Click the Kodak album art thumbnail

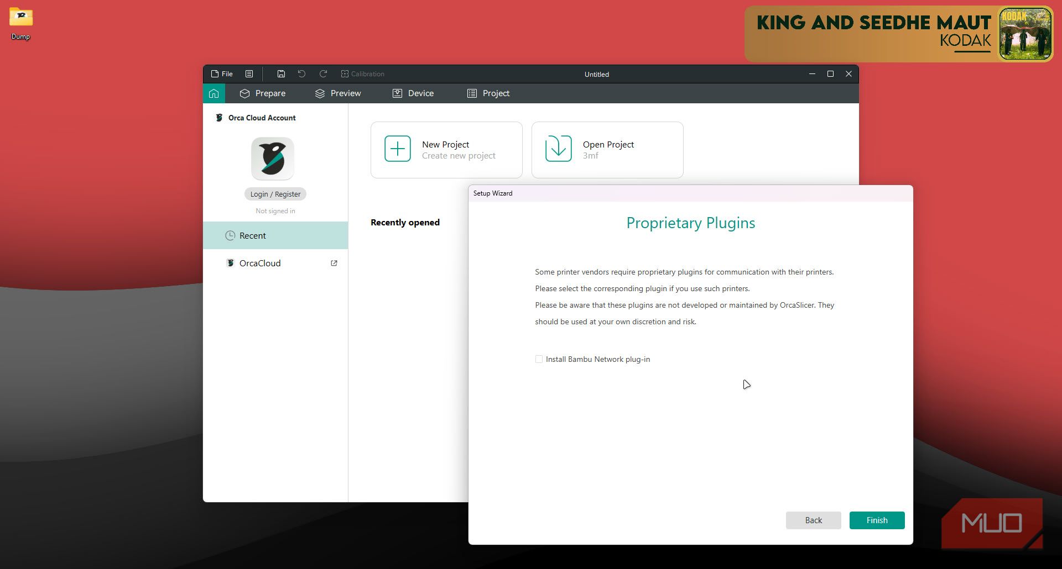tap(1025, 34)
